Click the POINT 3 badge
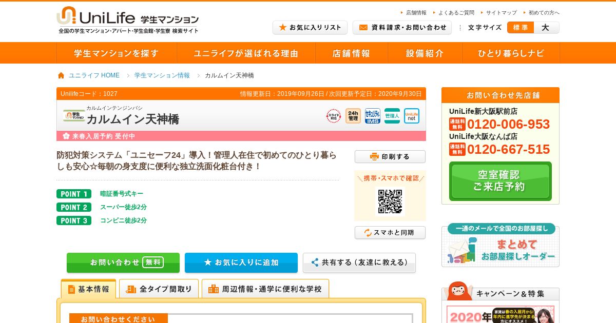 tap(74, 220)
